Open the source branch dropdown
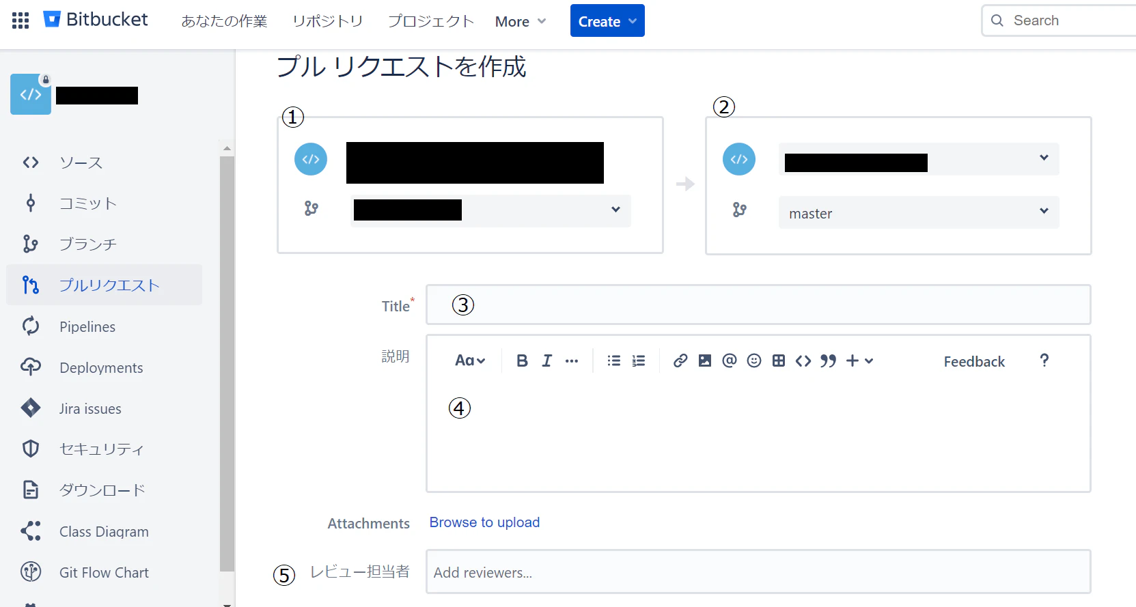The width and height of the screenshot is (1136, 607). 490,210
